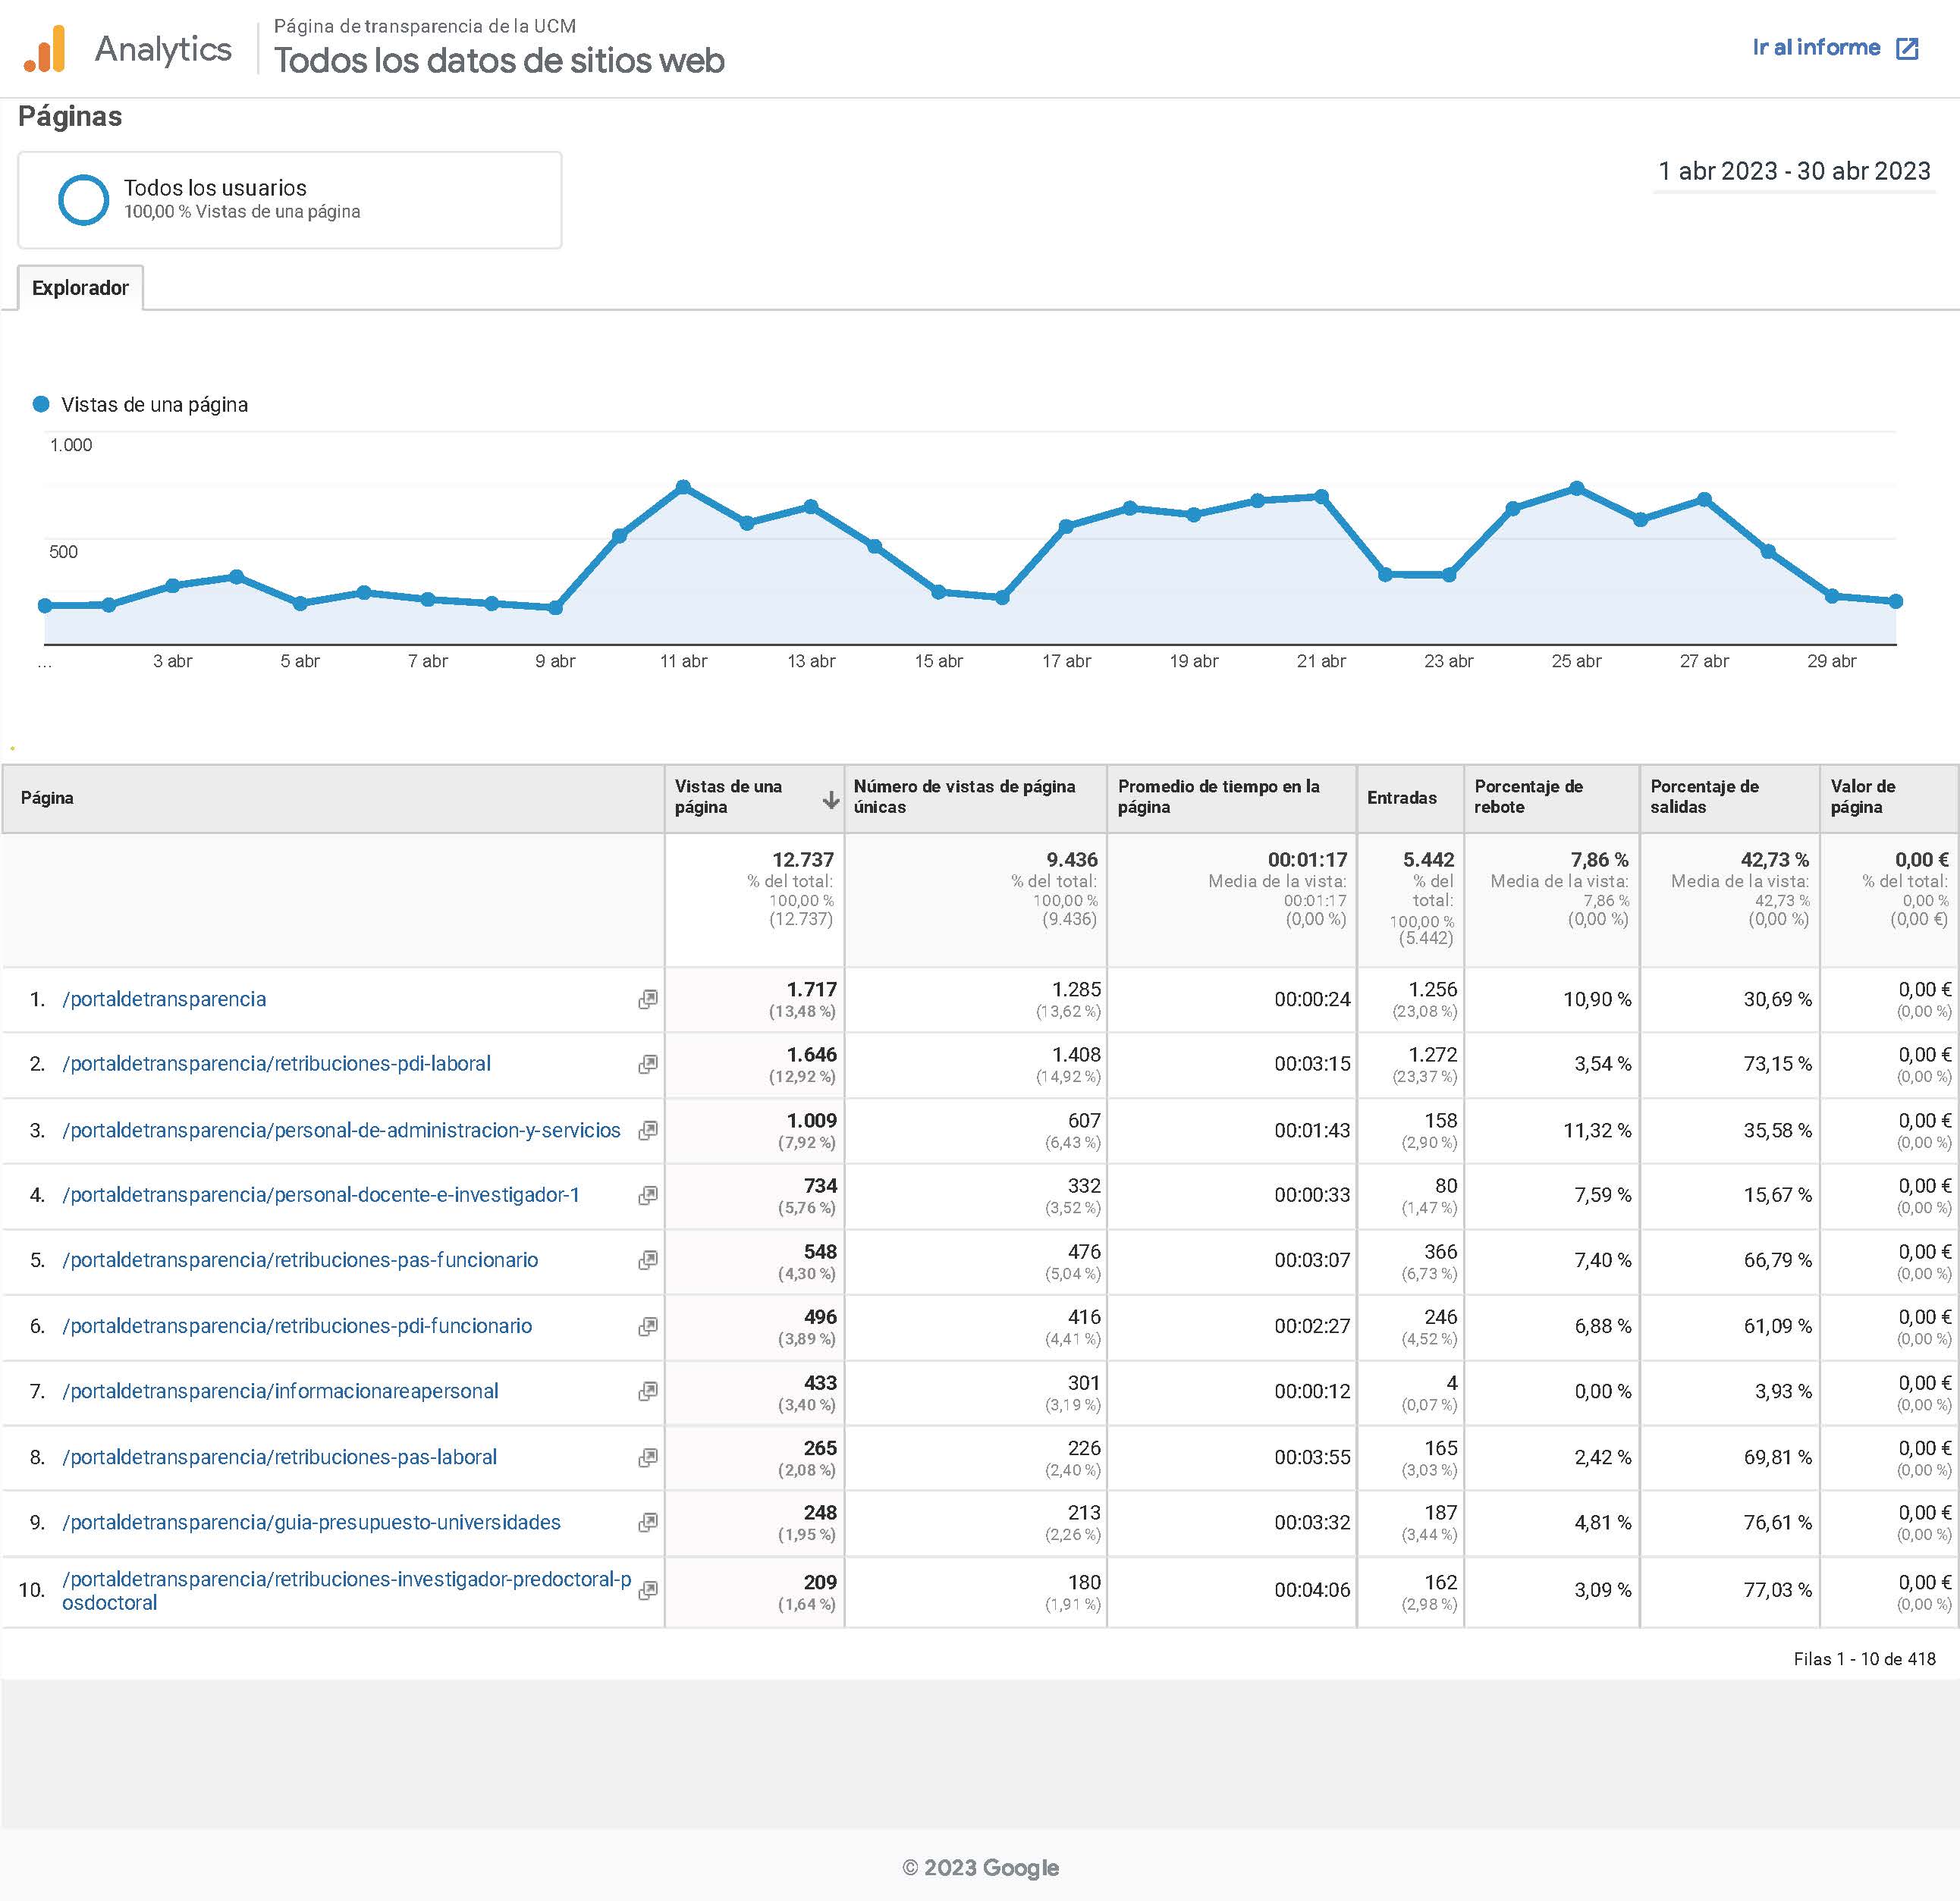Open personal-docente-e-investigador-1 external page icon
This screenshot has height=1901, width=1960.
click(648, 1195)
